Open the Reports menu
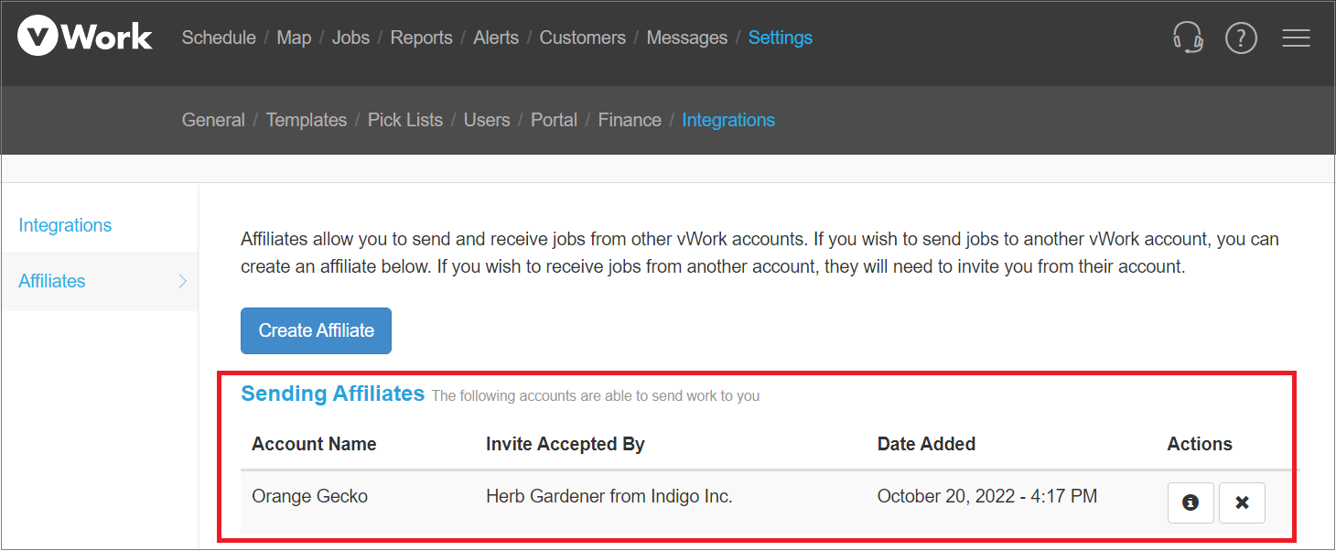 (422, 38)
